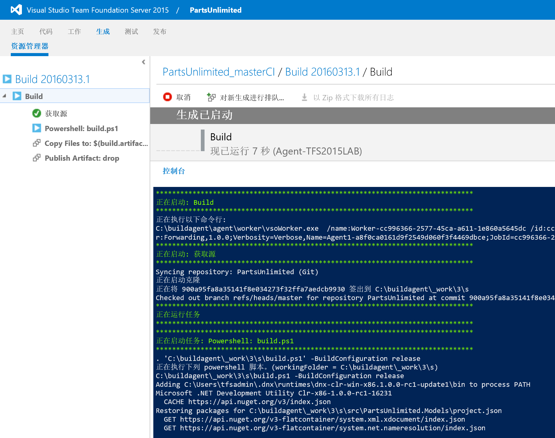Open the 测试 hub

tap(131, 31)
